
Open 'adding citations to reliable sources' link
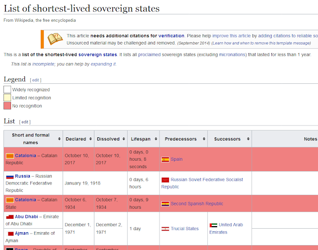(288, 36)
